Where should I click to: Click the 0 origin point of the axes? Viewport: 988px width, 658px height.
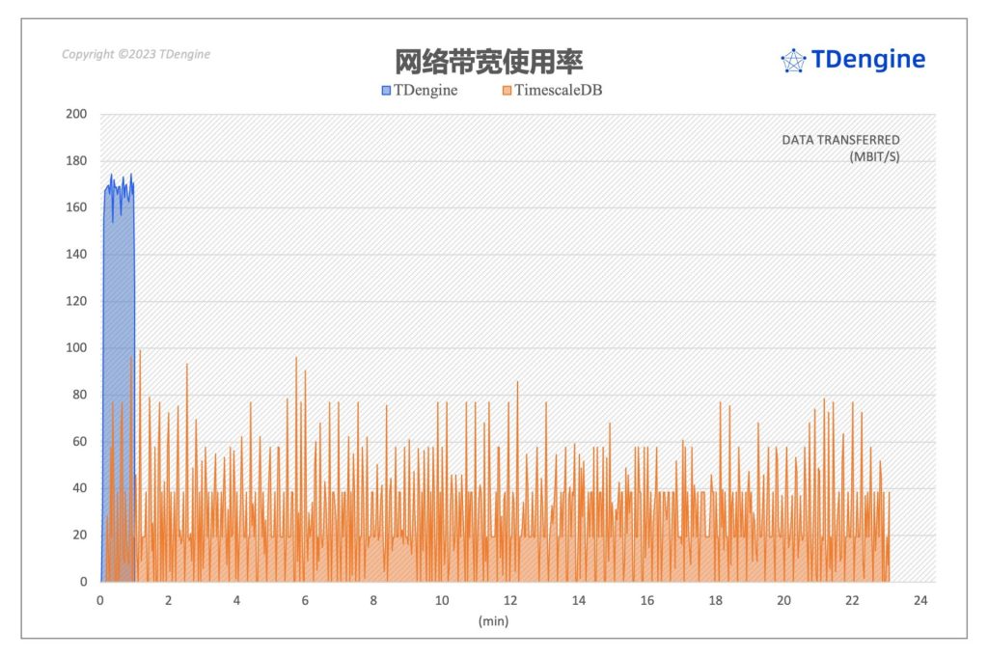tap(97, 581)
